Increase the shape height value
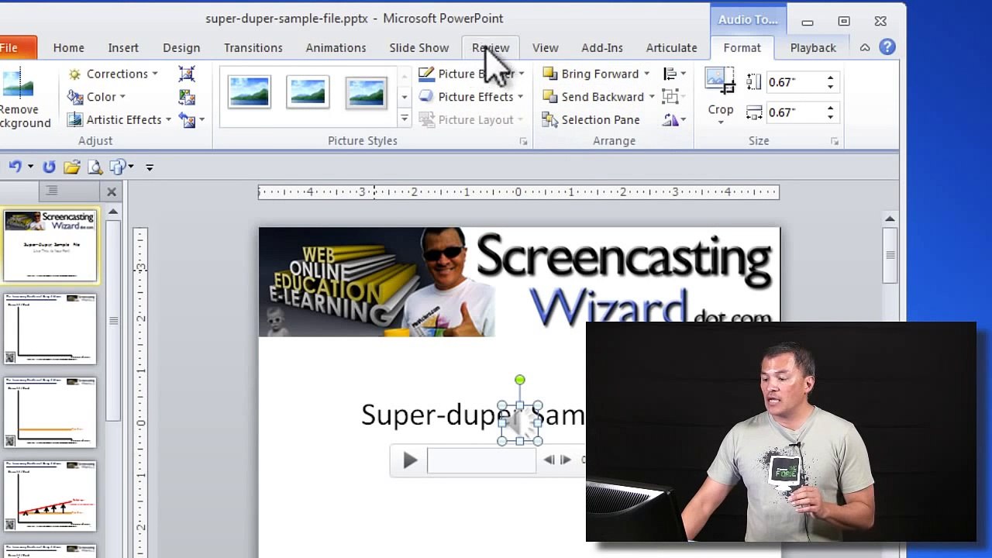The image size is (992, 558). (830, 77)
